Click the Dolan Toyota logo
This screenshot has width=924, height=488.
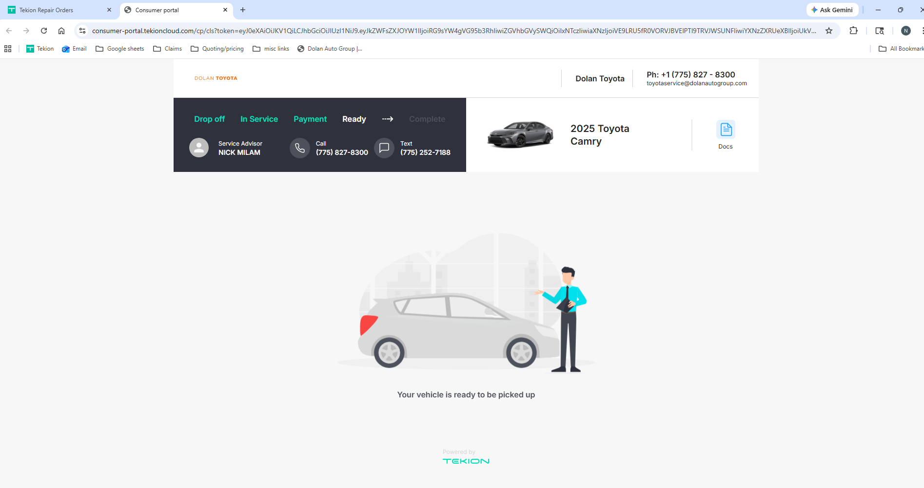(x=216, y=78)
